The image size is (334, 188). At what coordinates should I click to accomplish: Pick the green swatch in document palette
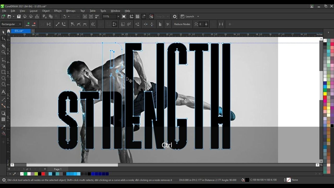coord(25,174)
